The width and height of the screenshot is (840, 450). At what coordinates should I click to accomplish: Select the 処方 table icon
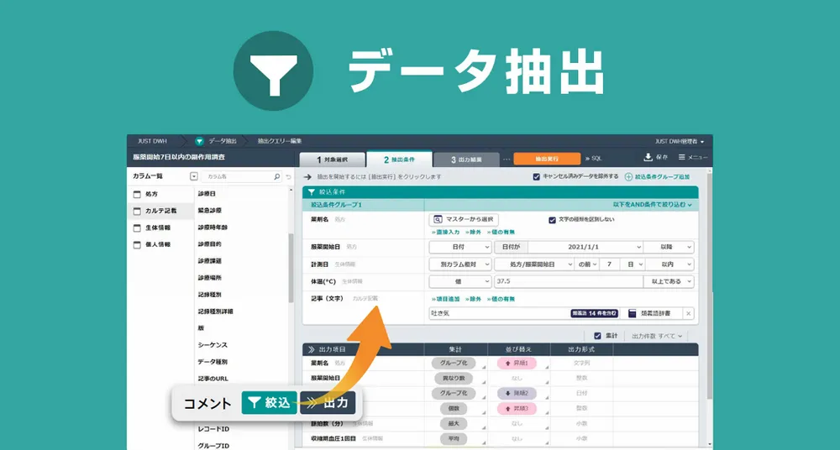point(137,195)
